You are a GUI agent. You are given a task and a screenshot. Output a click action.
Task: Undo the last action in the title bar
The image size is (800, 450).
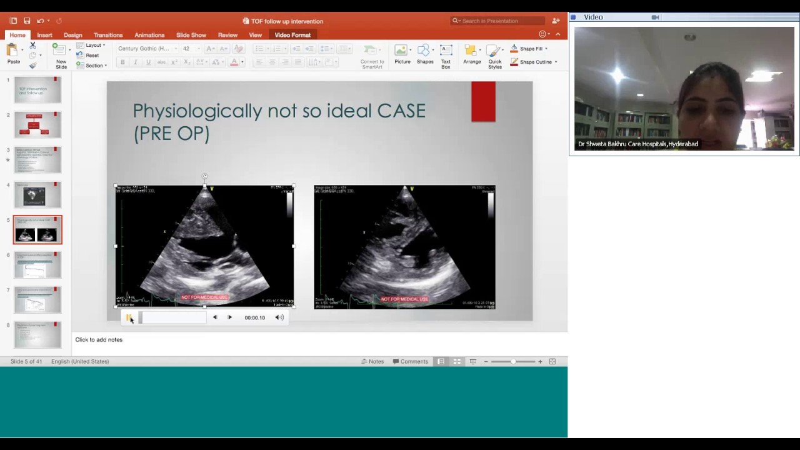pyautogui.click(x=40, y=21)
